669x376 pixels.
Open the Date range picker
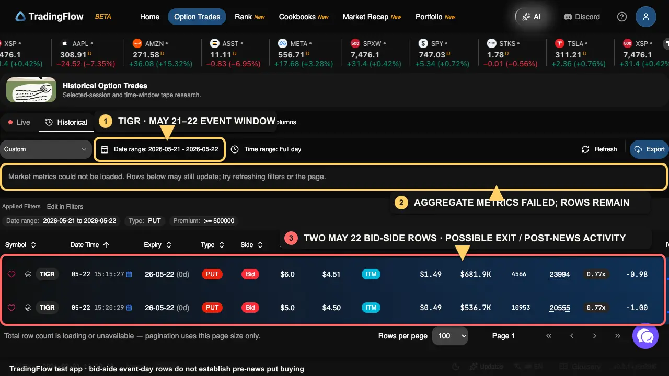160,149
